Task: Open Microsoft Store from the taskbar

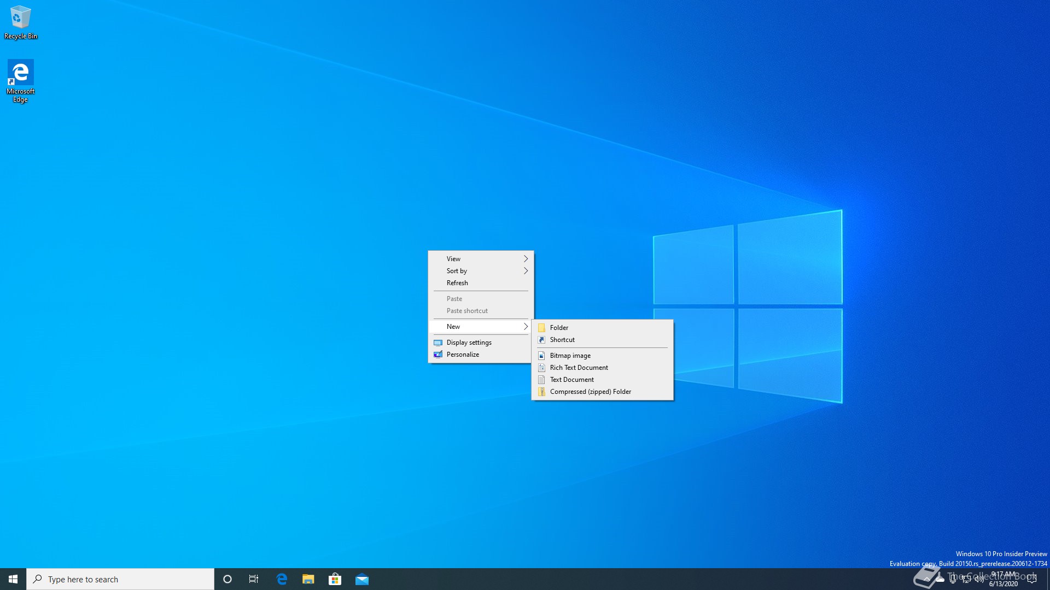Action: click(x=335, y=579)
